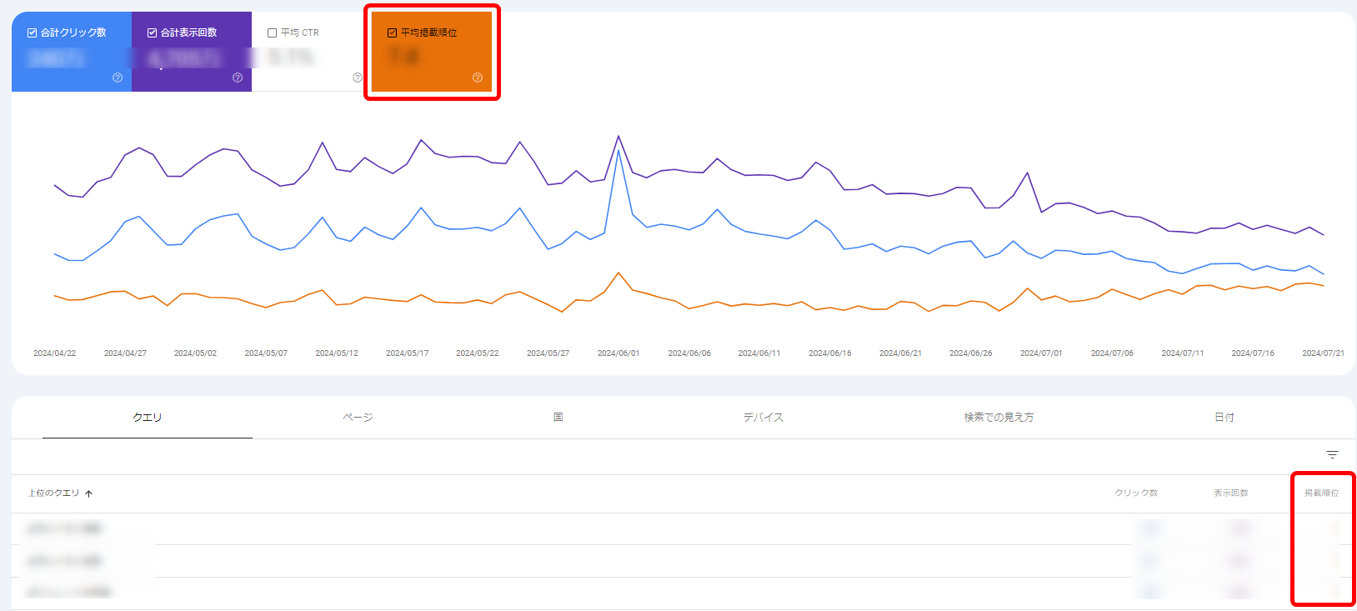Image resolution: width=1357 pixels, height=611 pixels.
Task: Switch to the 国 tab
Action: pos(558,417)
